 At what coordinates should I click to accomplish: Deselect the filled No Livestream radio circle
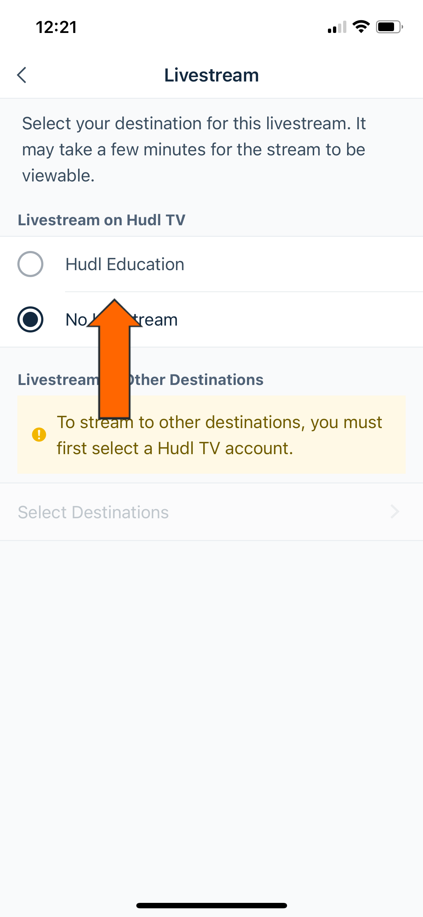point(31,319)
